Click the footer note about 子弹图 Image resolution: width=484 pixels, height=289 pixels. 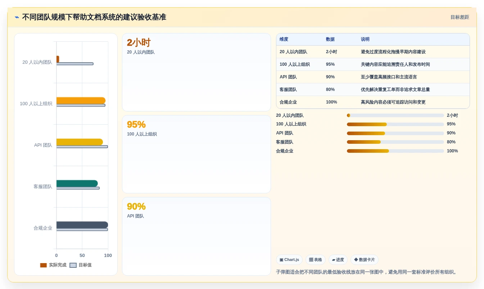[367, 272]
